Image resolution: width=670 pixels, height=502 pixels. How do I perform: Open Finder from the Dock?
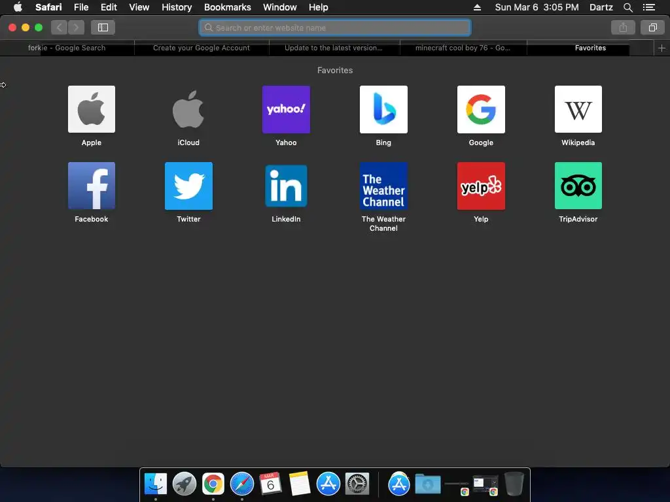click(x=156, y=484)
